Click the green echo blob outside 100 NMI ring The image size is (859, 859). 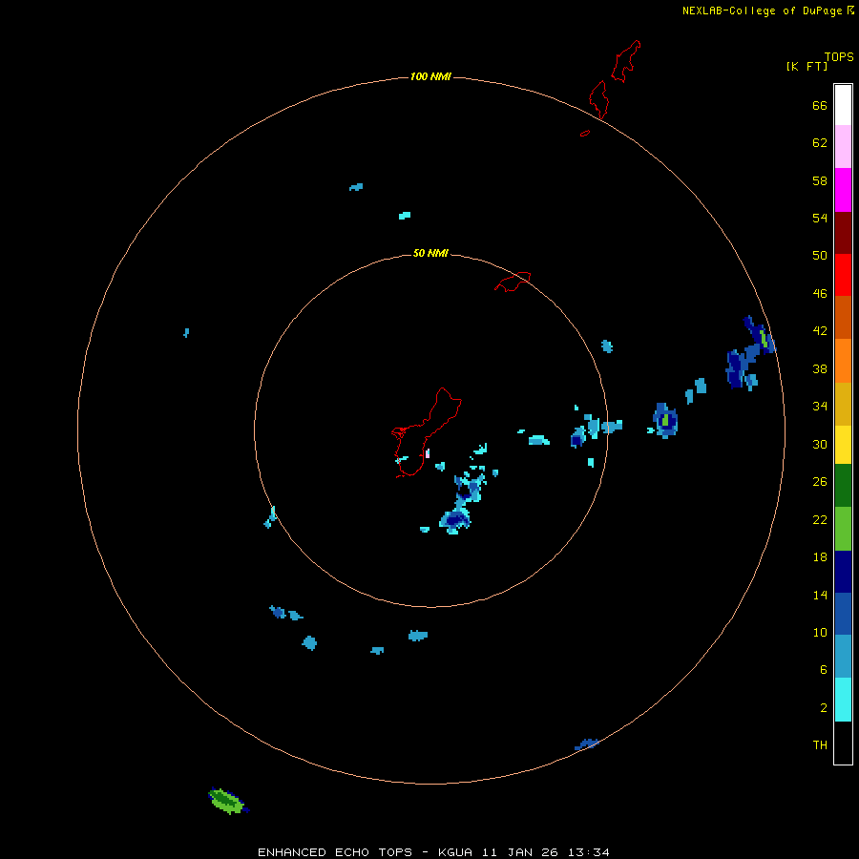point(228,801)
